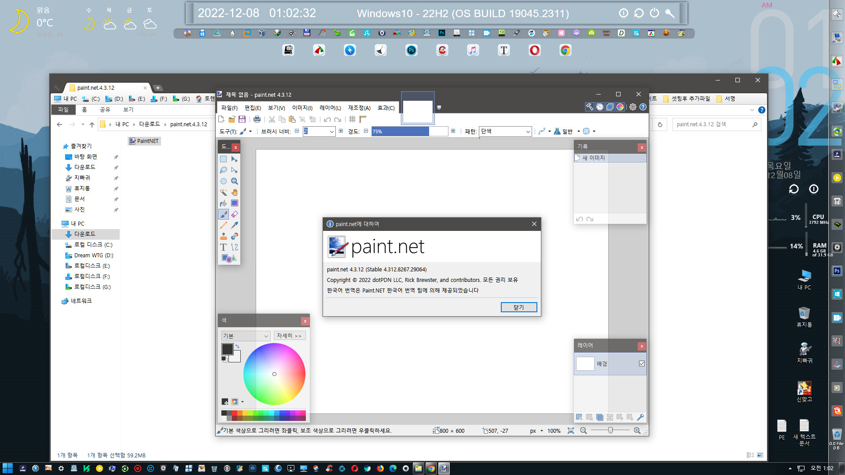845x475 pixels.
Task: Click the Open file folder icon
Action: [x=232, y=119]
